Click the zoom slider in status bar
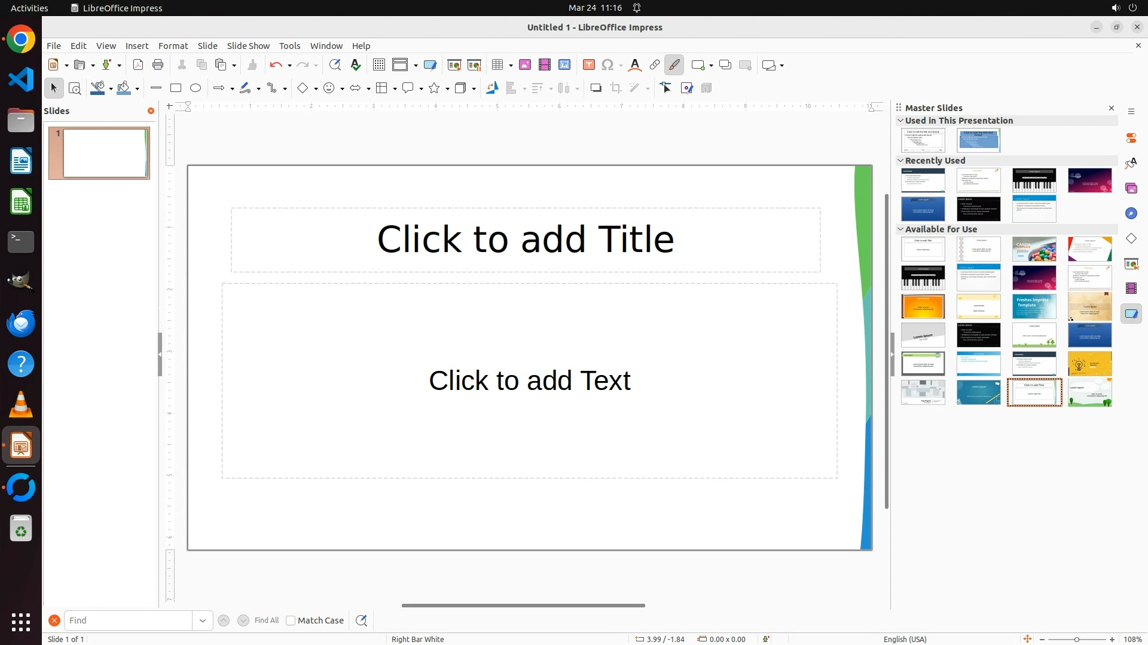Screen dimensions: 1148x645 (x=1076, y=639)
